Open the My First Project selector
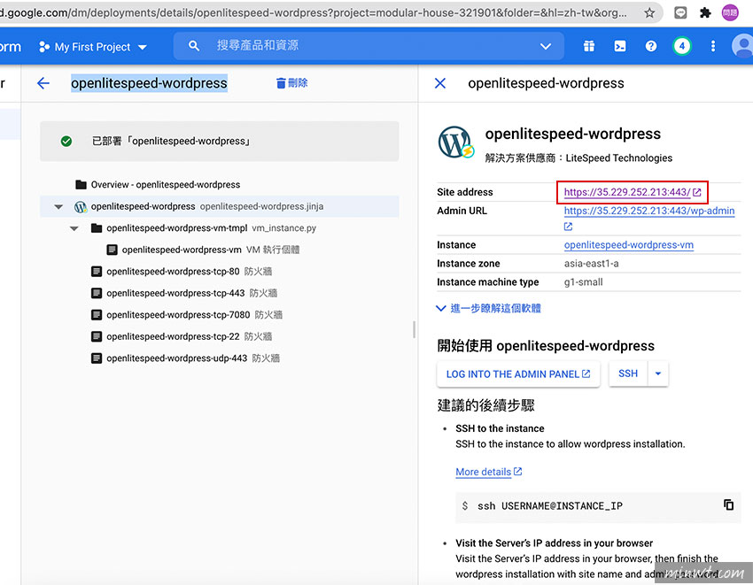 pyautogui.click(x=93, y=47)
